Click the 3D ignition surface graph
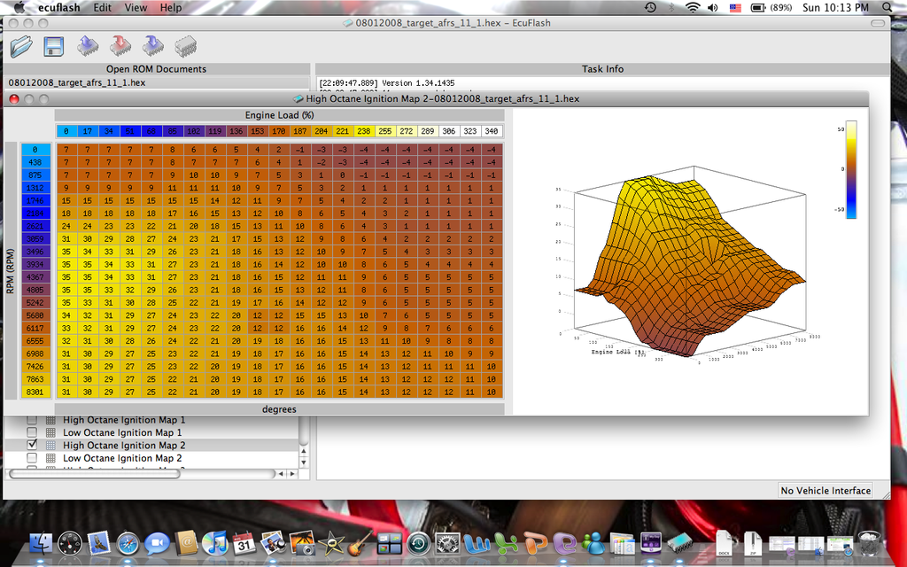 pyautogui.click(x=688, y=263)
